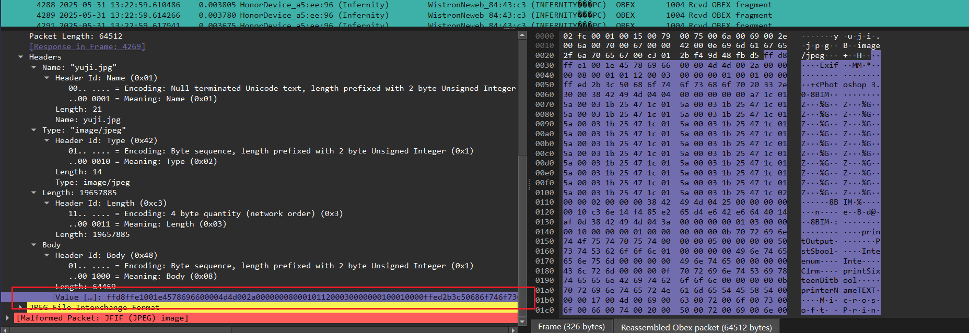Collapse the Length: 19657885 header node
This screenshot has height=333, width=969.
point(33,193)
